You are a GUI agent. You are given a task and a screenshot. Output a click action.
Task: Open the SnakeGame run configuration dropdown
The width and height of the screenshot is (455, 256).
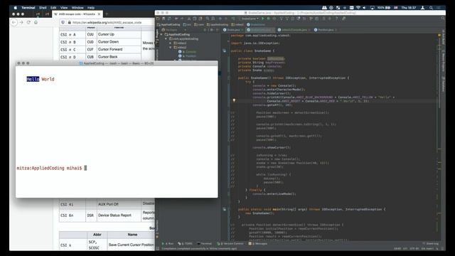pyautogui.click(x=250, y=18)
